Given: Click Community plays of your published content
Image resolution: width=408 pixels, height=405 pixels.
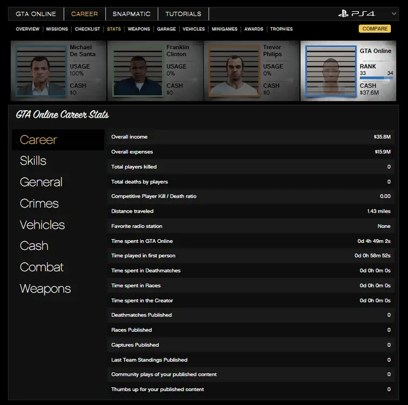Looking at the screenshot, I should pos(251,374).
